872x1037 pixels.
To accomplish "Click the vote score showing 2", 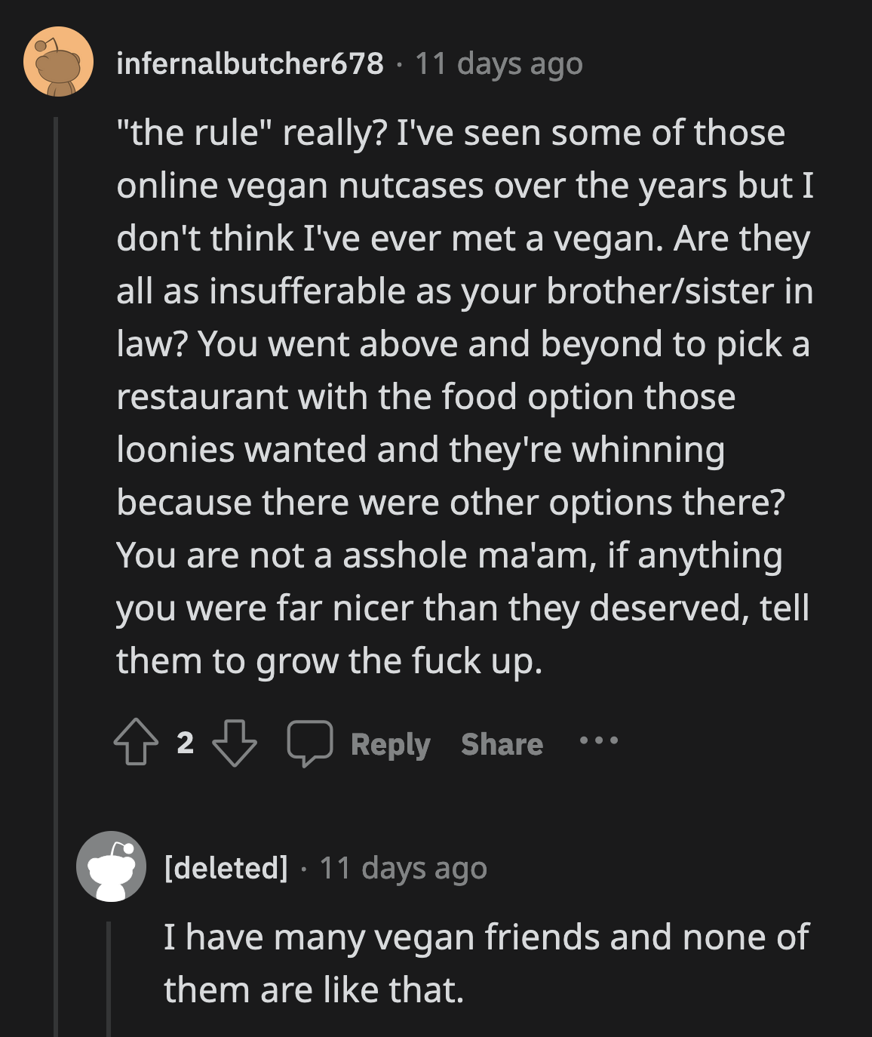I will coord(183,744).
